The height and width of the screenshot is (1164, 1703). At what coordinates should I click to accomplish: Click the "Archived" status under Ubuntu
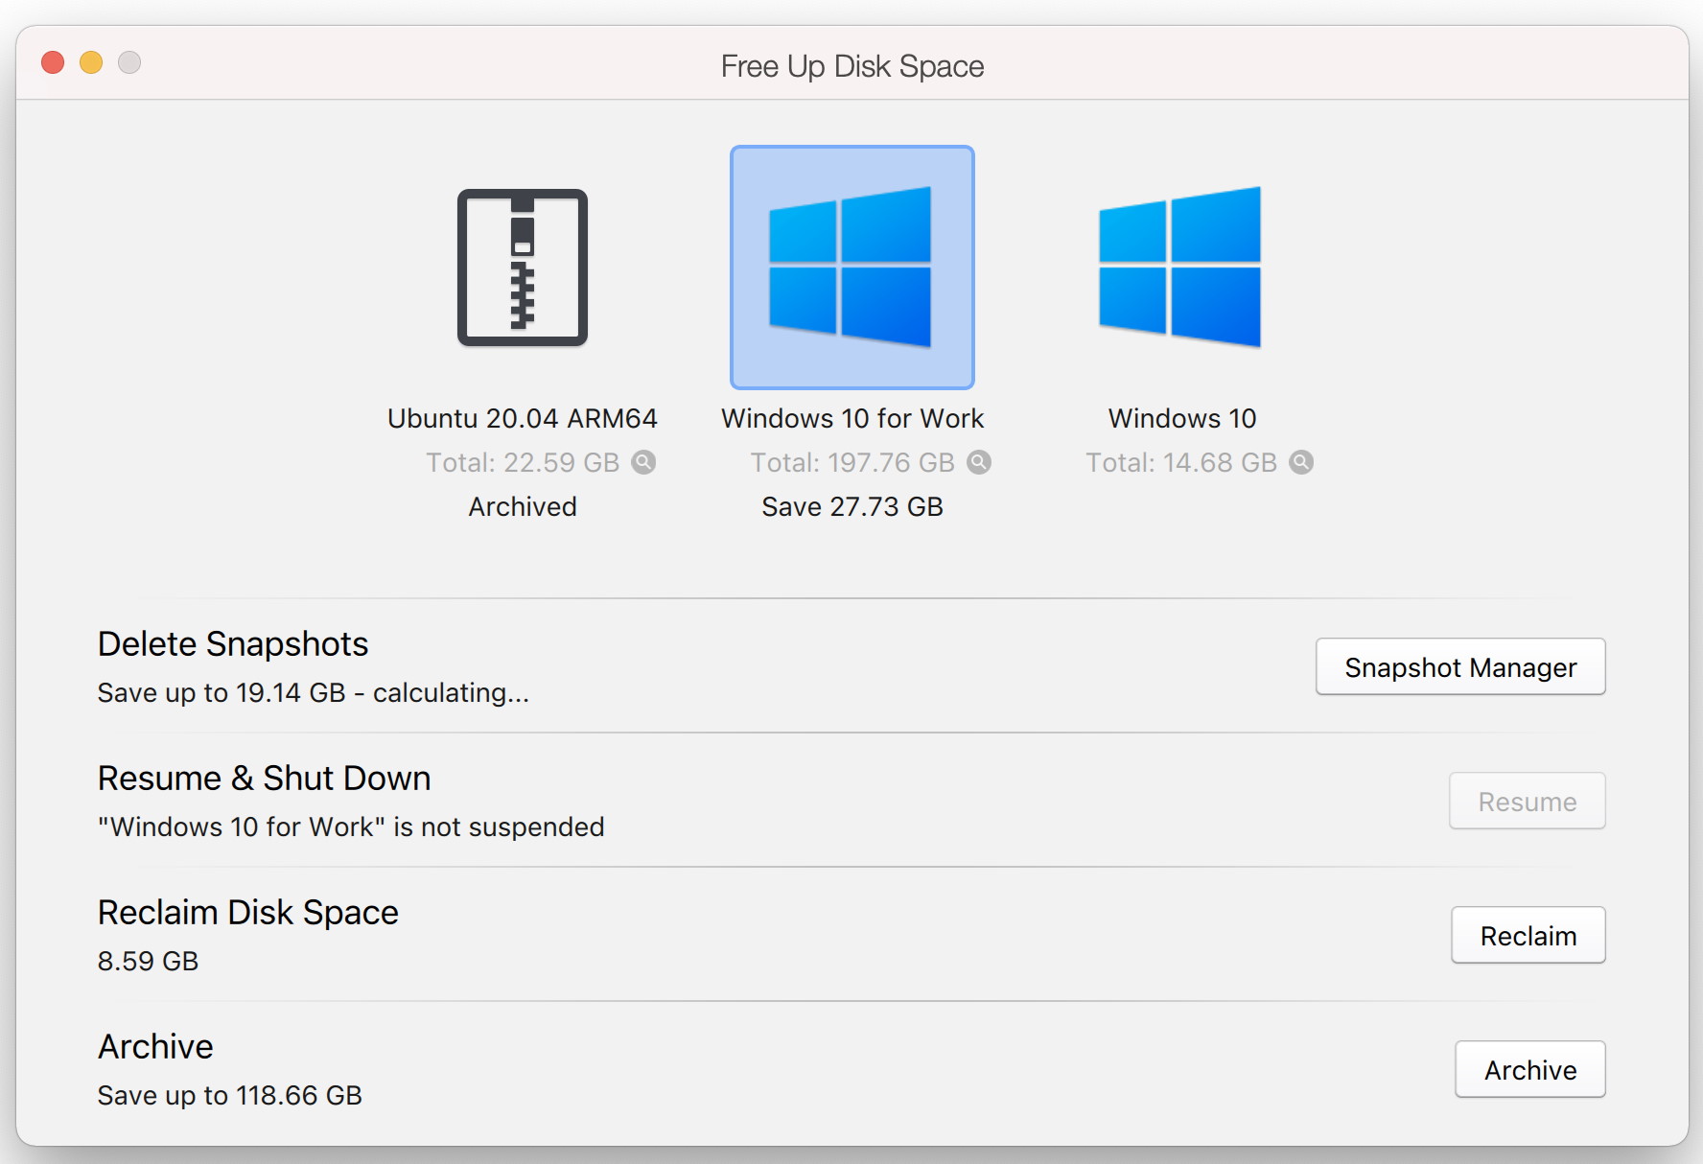522,507
